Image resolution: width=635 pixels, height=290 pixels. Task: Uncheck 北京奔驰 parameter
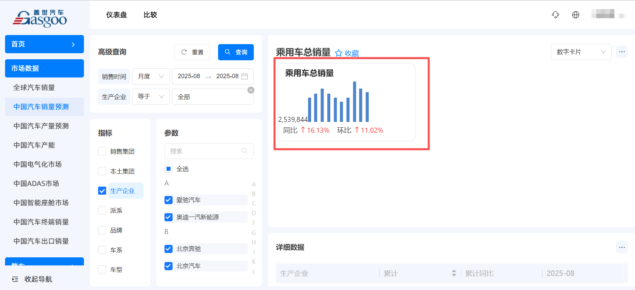(x=169, y=249)
